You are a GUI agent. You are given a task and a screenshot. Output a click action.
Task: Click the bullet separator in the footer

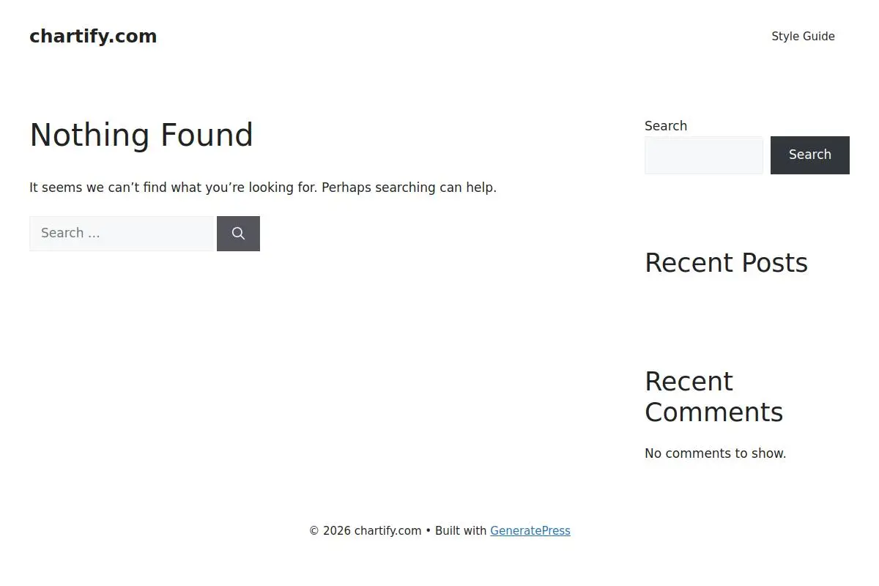coord(429,531)
